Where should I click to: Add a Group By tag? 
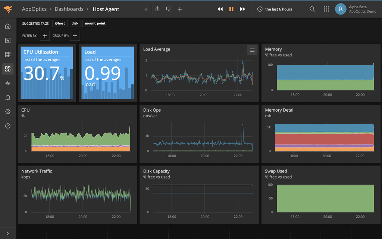[x=75, y=35]
